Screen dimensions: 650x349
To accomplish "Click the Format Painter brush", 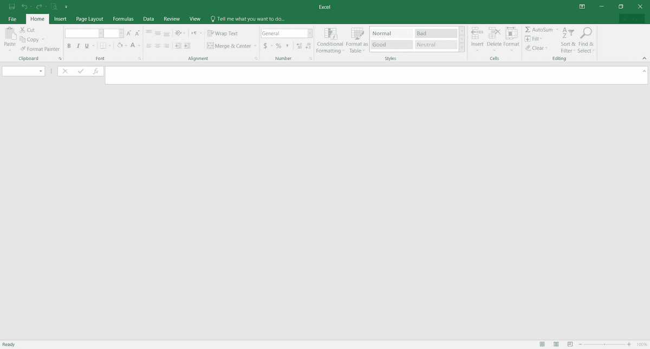I will 40,49.
